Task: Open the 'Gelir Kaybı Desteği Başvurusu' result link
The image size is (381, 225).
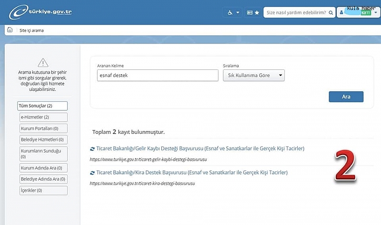Action: pos(200,148)
